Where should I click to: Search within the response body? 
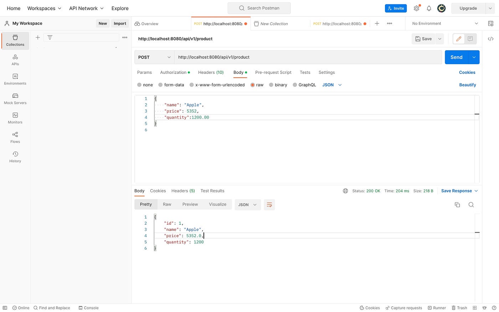[x=471, y=205]
